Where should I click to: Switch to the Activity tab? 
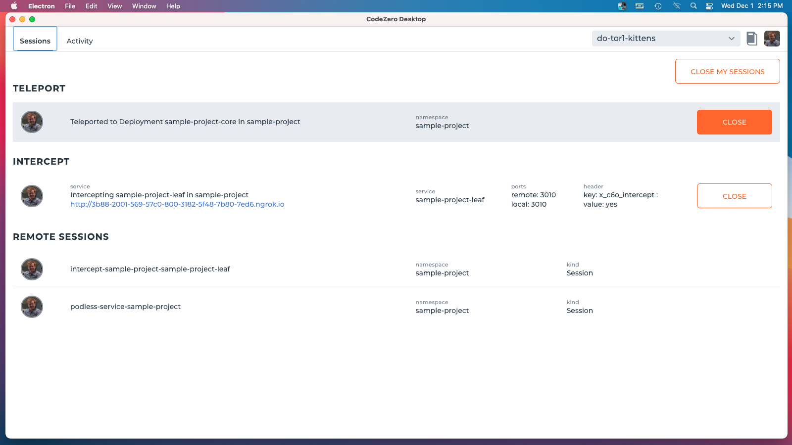(80, 41)
